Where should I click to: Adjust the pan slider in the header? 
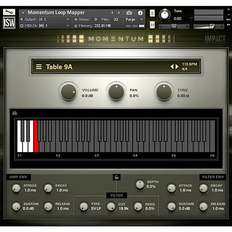click(x=173, y=26)
